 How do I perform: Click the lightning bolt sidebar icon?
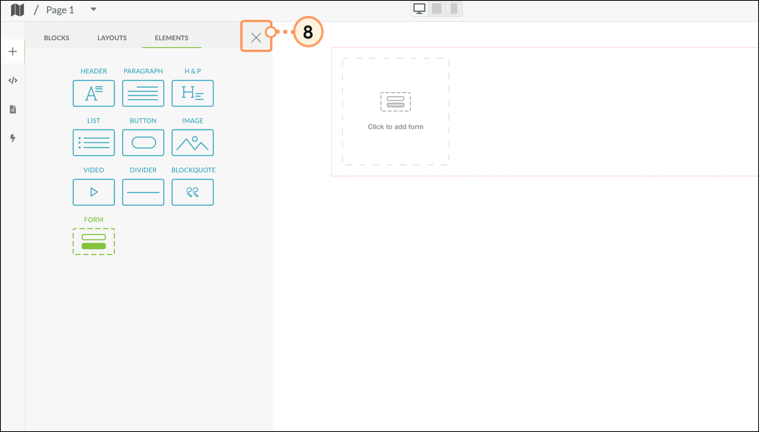[x=13, y=138]
